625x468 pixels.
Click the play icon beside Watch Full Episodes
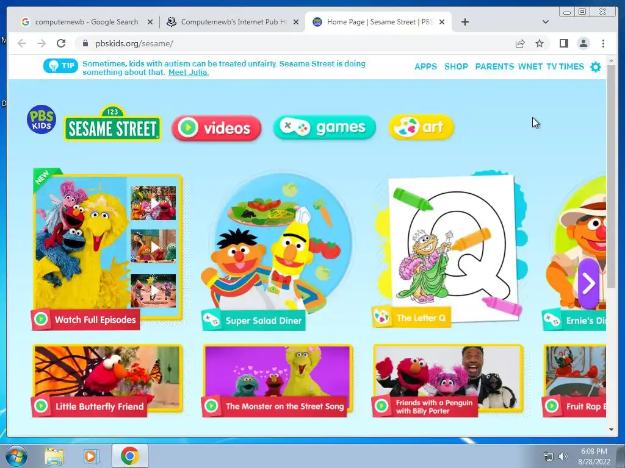41,319
